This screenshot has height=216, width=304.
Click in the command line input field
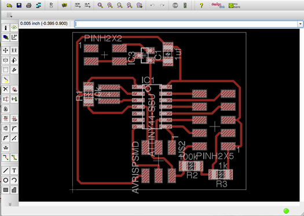tap(186, 24)
